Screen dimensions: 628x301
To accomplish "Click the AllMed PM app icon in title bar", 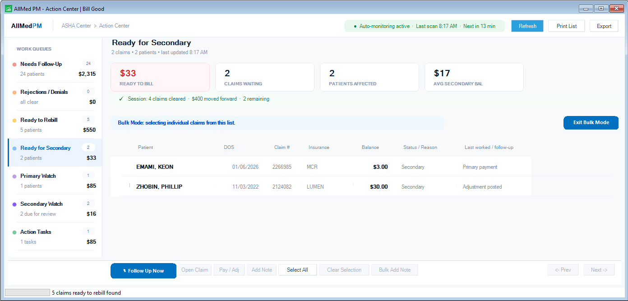I will pos(8,9).
